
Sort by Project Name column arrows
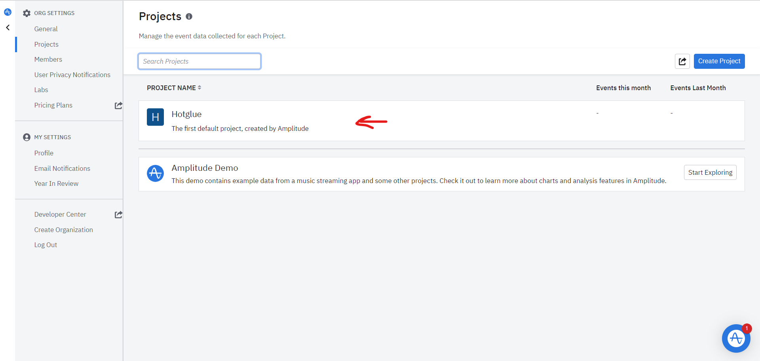click(x=199, y=88)
